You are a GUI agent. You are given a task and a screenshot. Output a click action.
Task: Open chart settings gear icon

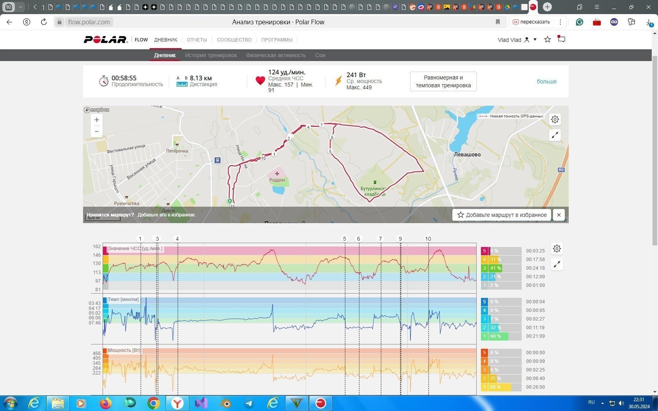557,249
